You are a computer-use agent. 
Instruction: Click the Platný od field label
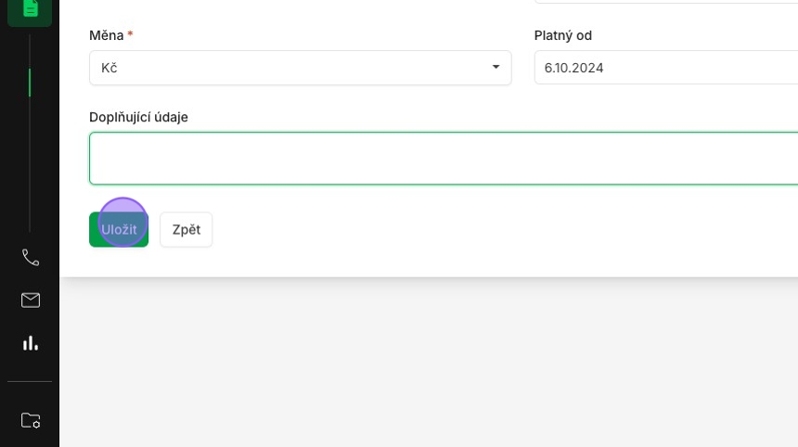(x=563, y=35)
